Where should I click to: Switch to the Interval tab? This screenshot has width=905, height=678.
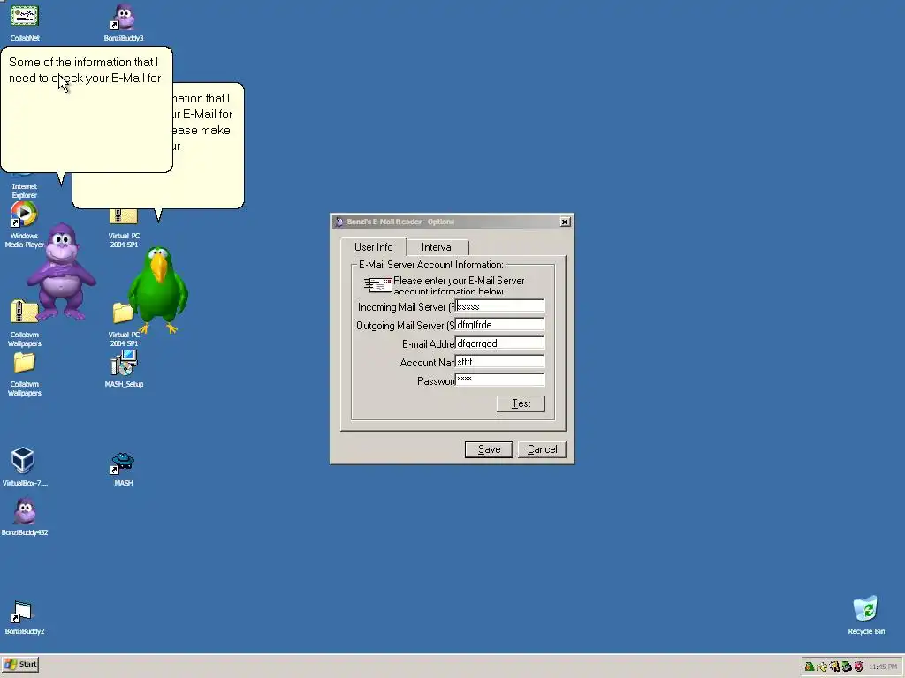(x=437, y=247)
